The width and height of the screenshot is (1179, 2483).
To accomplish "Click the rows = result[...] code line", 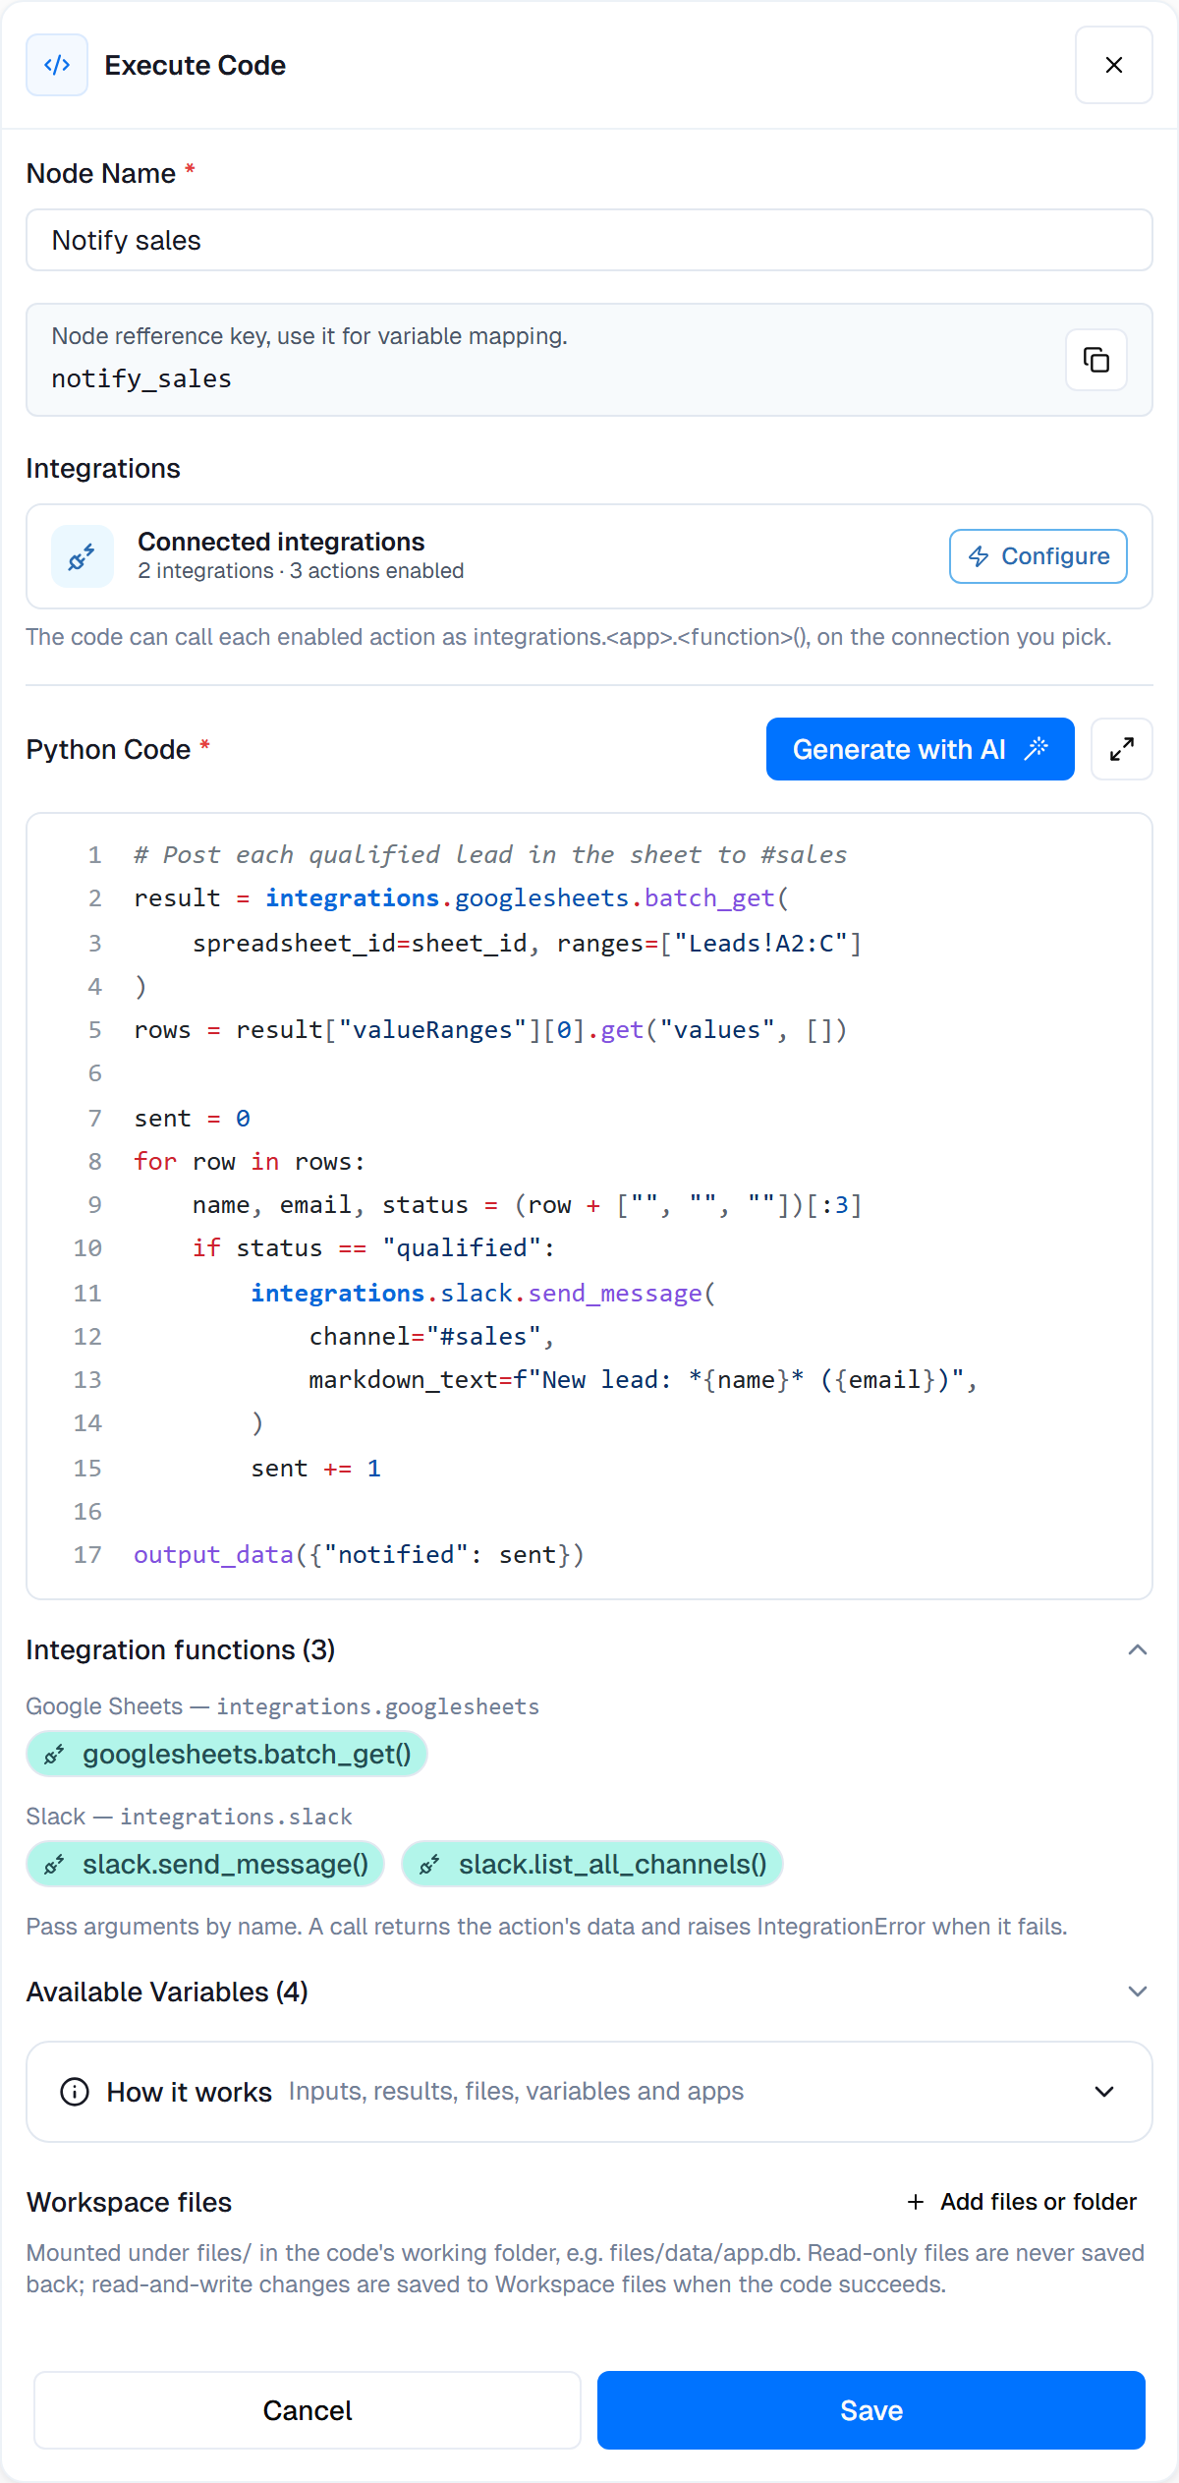I will 490,1029.
